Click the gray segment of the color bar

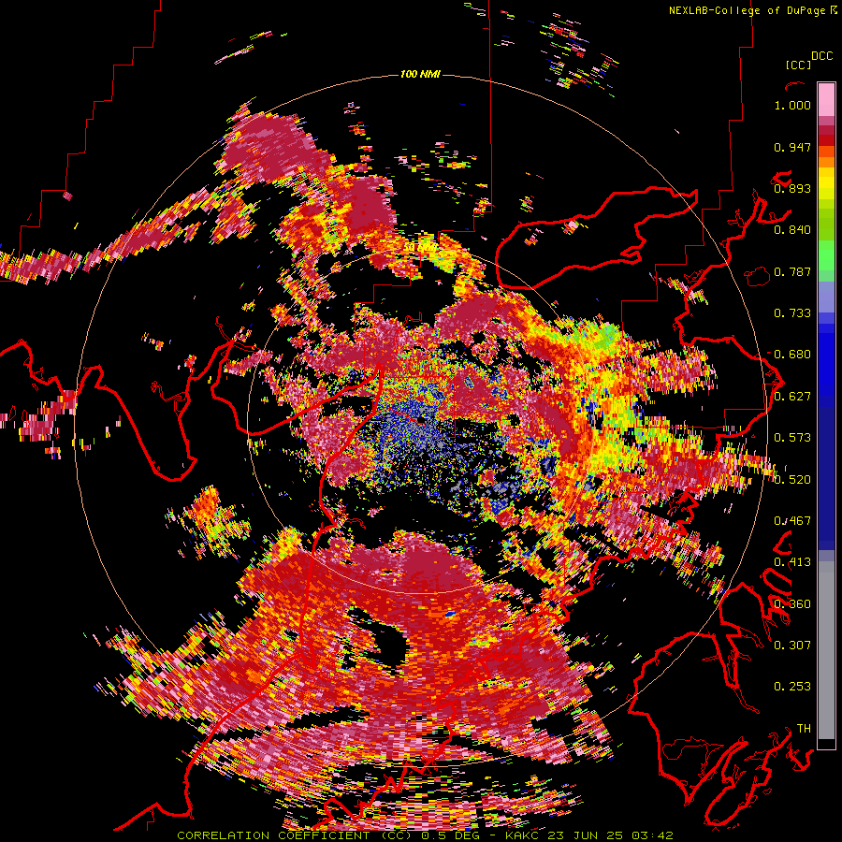pos(826,650)
